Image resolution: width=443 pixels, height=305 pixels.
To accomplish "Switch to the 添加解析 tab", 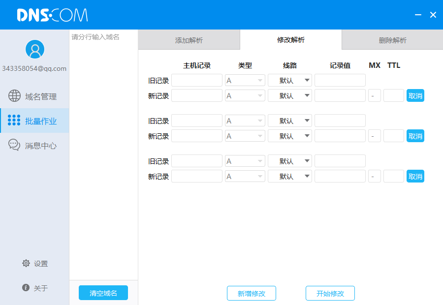I will coord(189,40).
